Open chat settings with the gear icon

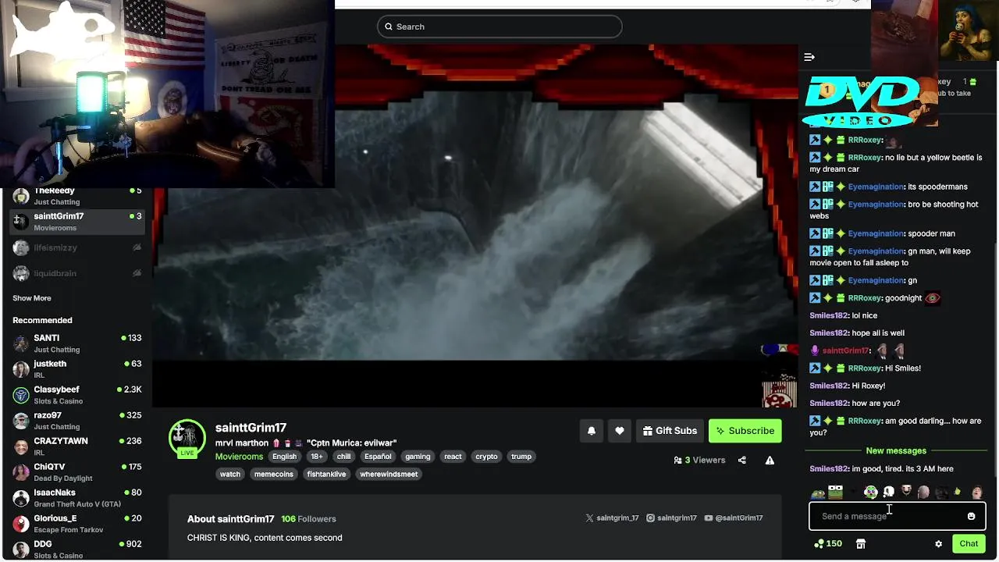tap(939, 544)
